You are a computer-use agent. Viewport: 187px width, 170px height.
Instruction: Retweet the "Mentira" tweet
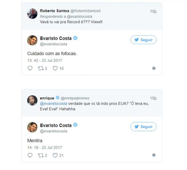click(x=41, y=155)
